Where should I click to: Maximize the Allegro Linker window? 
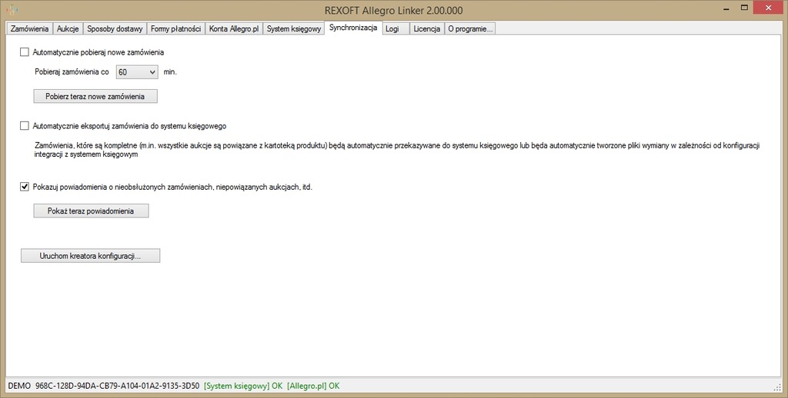(745, 8)
